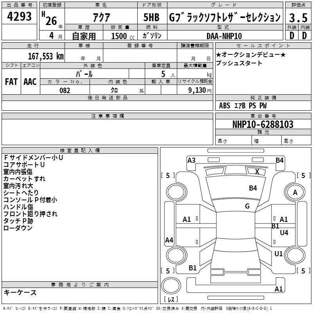Select the A1 mark on rear bumper

click(279, 289)
